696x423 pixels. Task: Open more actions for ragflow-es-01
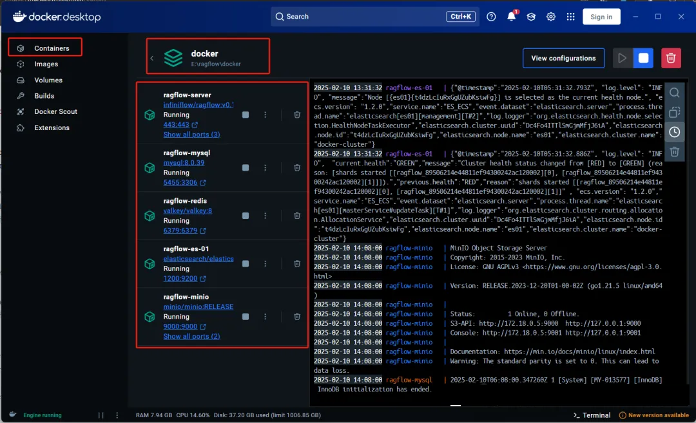pos(266,263)
